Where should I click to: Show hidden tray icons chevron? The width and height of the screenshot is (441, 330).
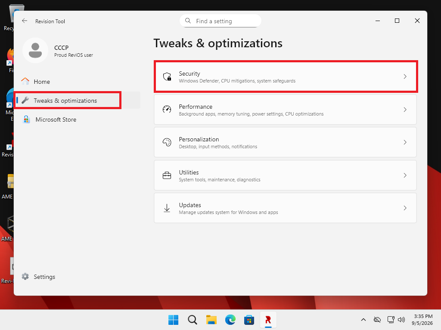[x=363, y=320]
